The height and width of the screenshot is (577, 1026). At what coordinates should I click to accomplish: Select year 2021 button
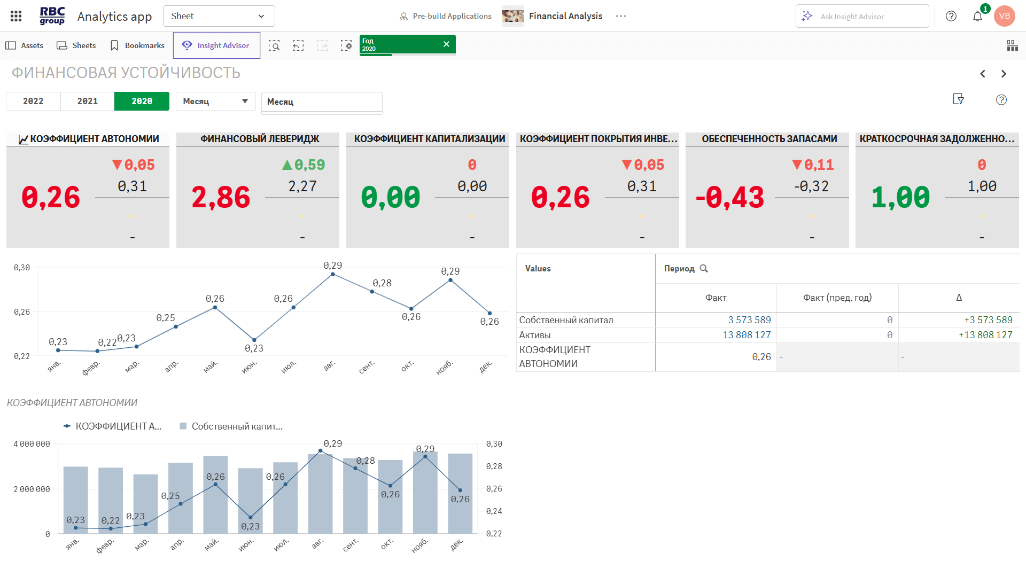tap(88, 101)
